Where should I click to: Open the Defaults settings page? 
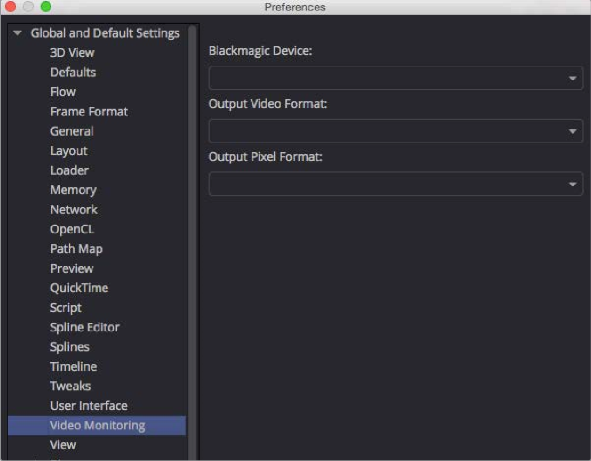click(73, 72)
